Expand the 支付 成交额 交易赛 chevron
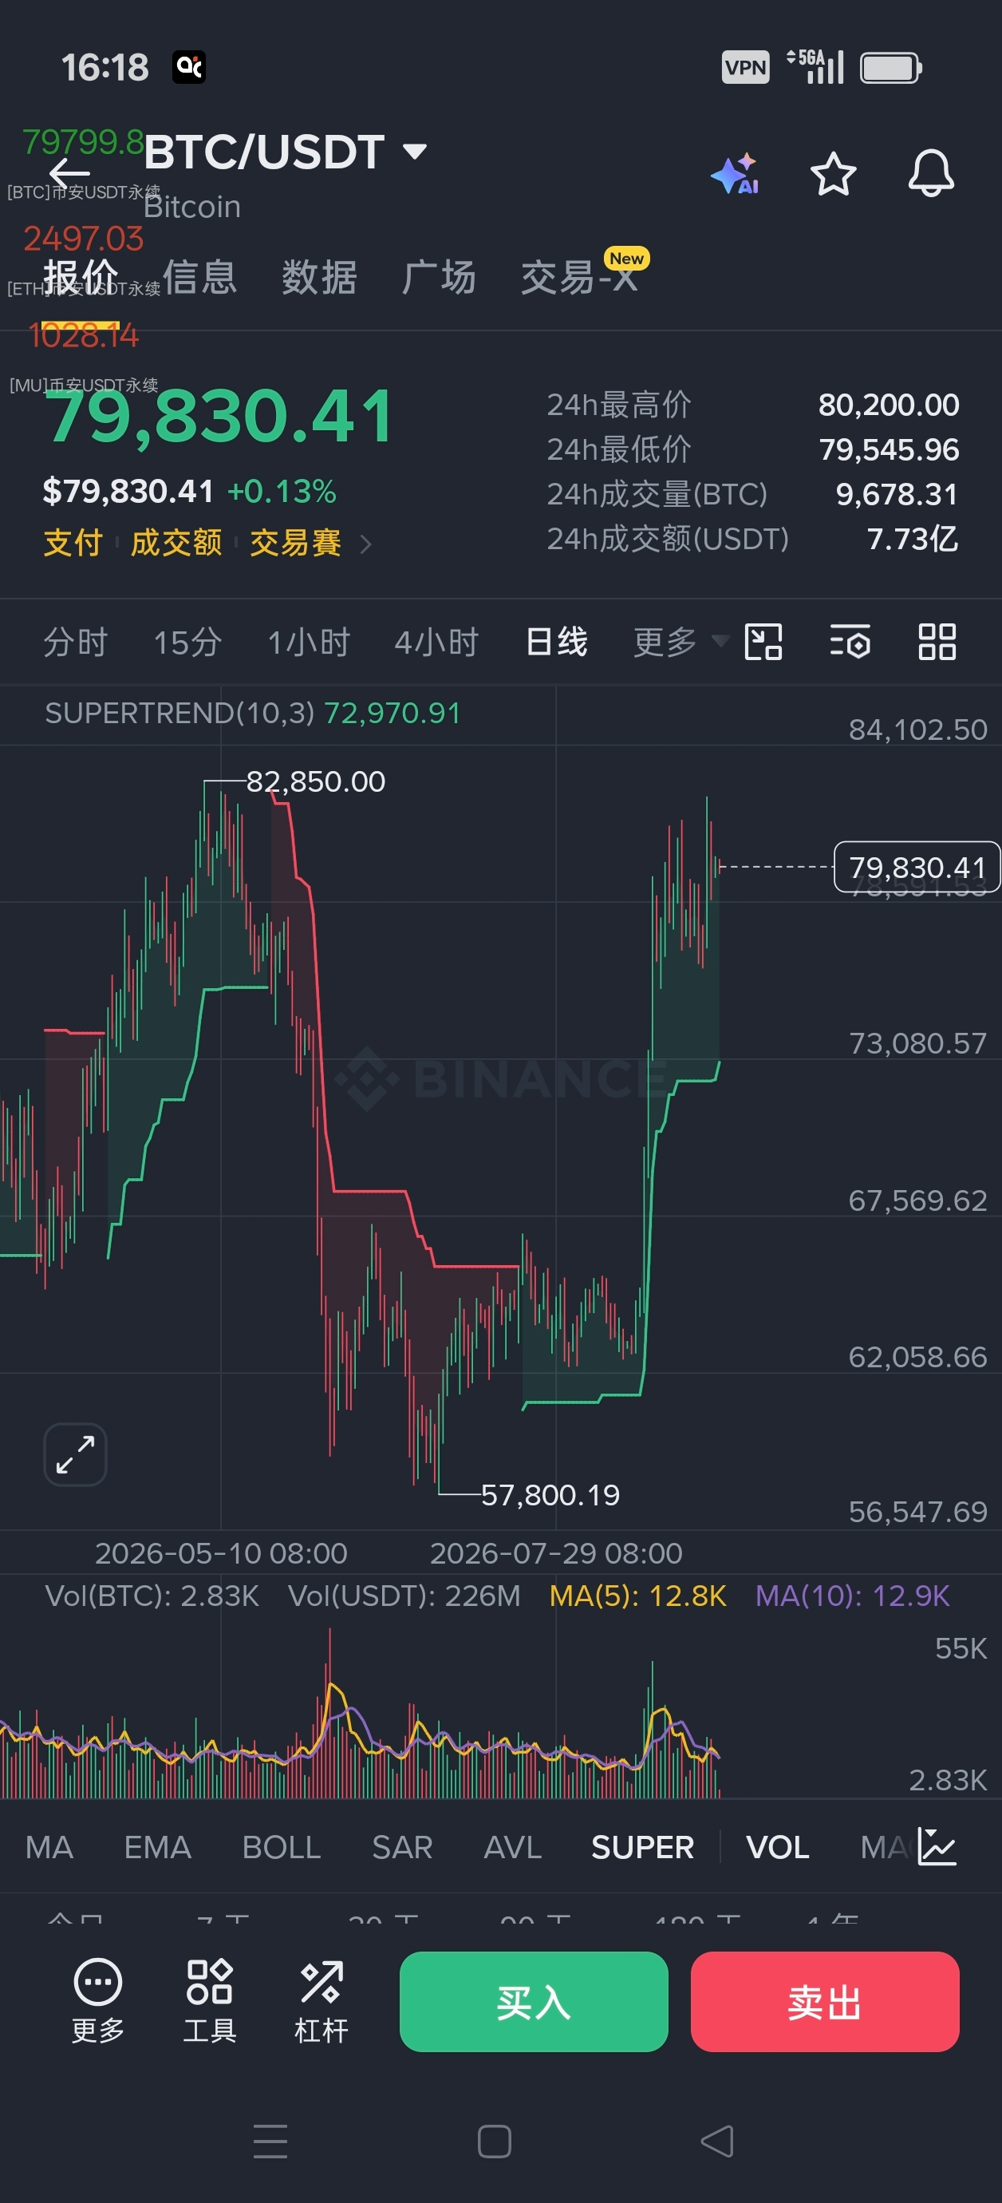The width and height of the screenshot is (1002, 2203). coord(366,544)
